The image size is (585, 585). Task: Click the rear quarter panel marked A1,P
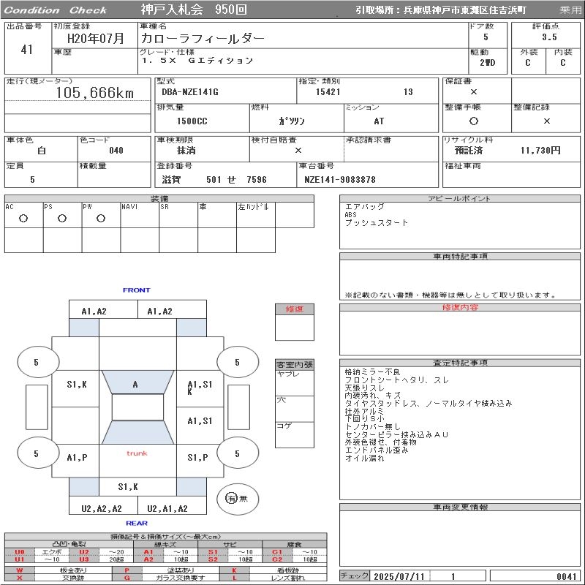[x=75, y=461]
